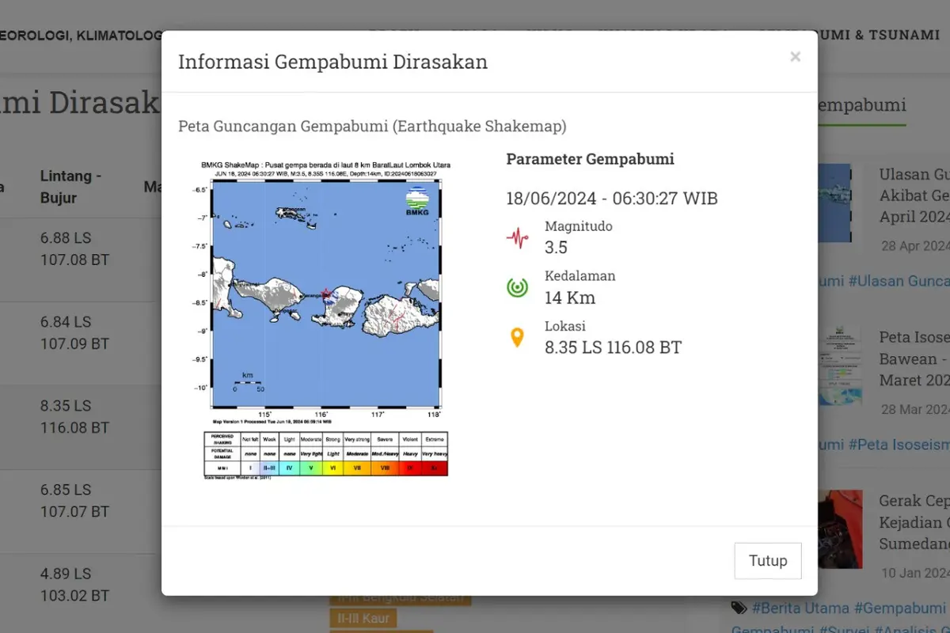Click the Lintang - Bujur column header

[70, 187]
